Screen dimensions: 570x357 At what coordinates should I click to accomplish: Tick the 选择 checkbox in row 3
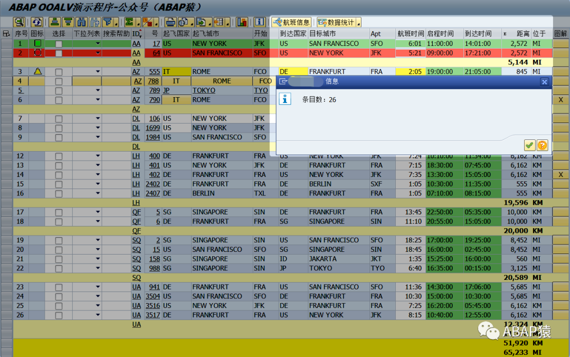(x=59, y=72)
